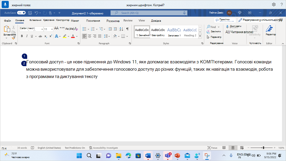Toggle superscript formatting

point(51,36)
